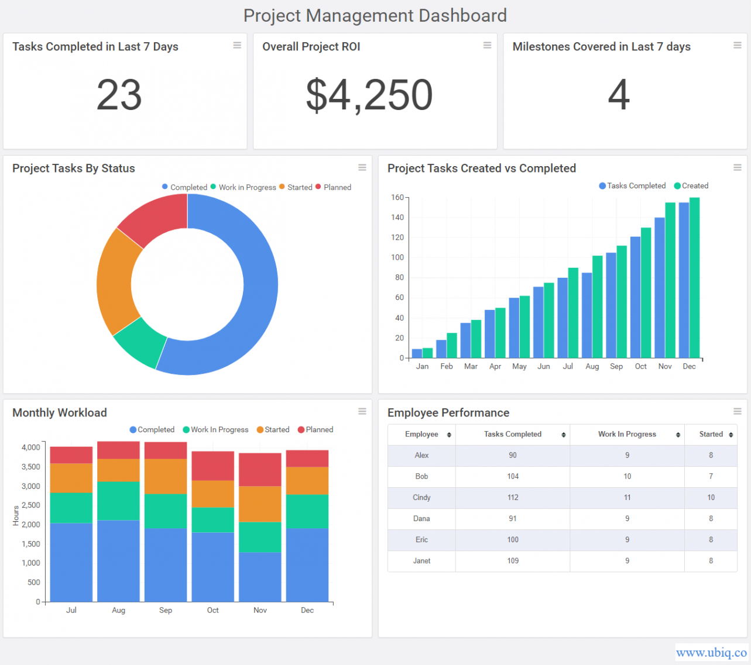Select Cindy row in Employee Performance table
Viewport: 751px width, 665px height.
click(421, 498)
